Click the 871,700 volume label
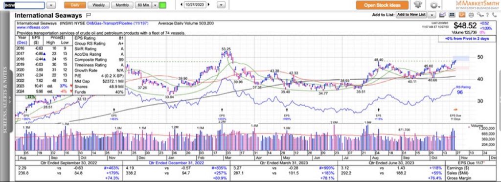The height and width of the screenshot is (182, 501). tap(404, 130)
